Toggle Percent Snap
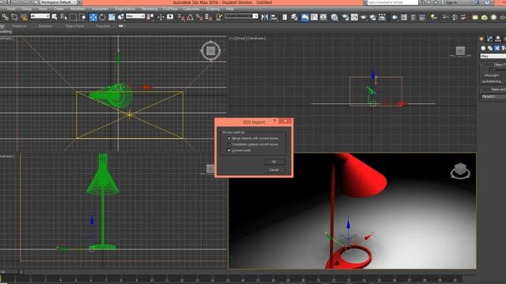 (x=199, y=17)
